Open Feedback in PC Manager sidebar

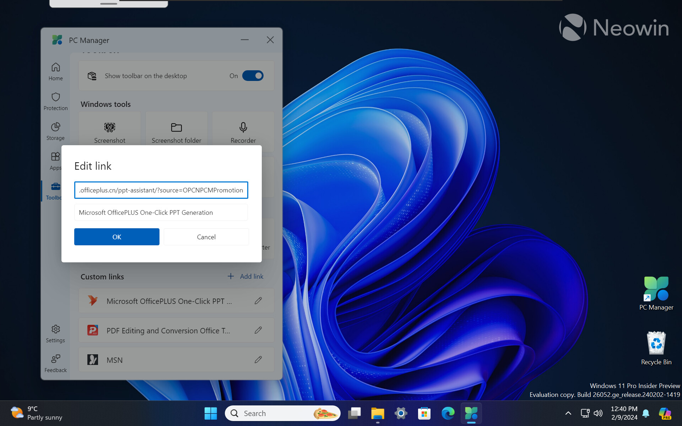coord(55,363)
